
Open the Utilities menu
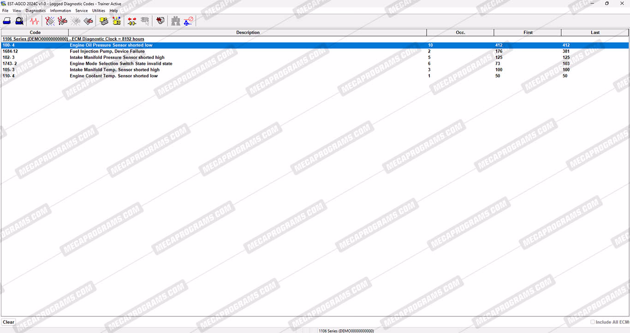99,11
